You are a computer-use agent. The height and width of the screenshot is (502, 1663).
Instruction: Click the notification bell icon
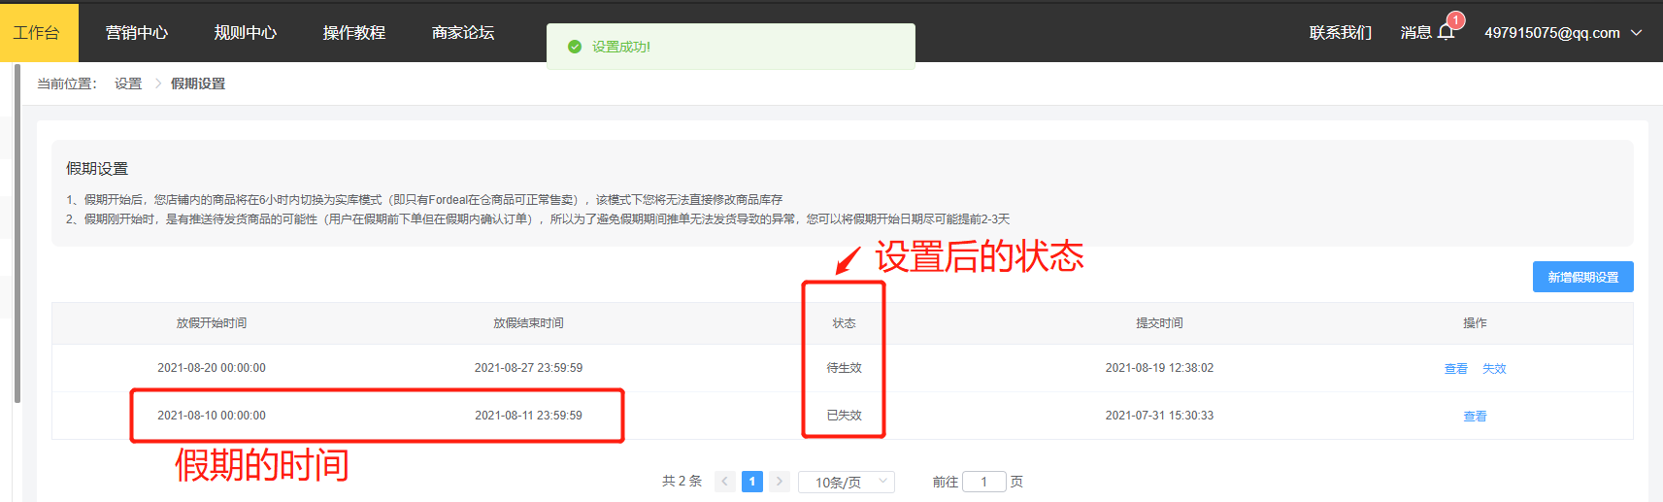[x=1446, y=33]
